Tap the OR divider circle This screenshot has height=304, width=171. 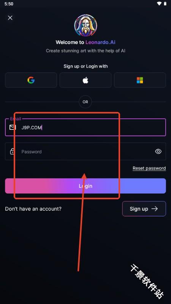coord(85,102)
